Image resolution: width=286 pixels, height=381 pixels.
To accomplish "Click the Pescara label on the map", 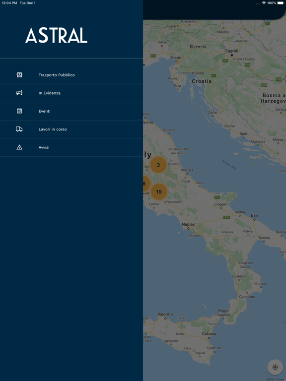I will click(187, 170).
